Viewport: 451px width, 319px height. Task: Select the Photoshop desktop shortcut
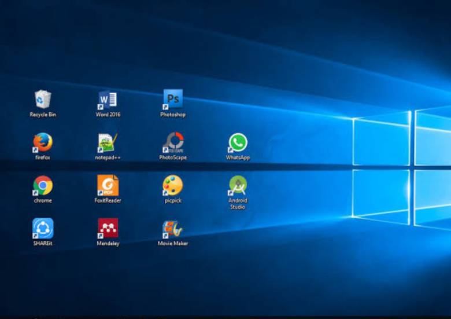tap(173, 99)
